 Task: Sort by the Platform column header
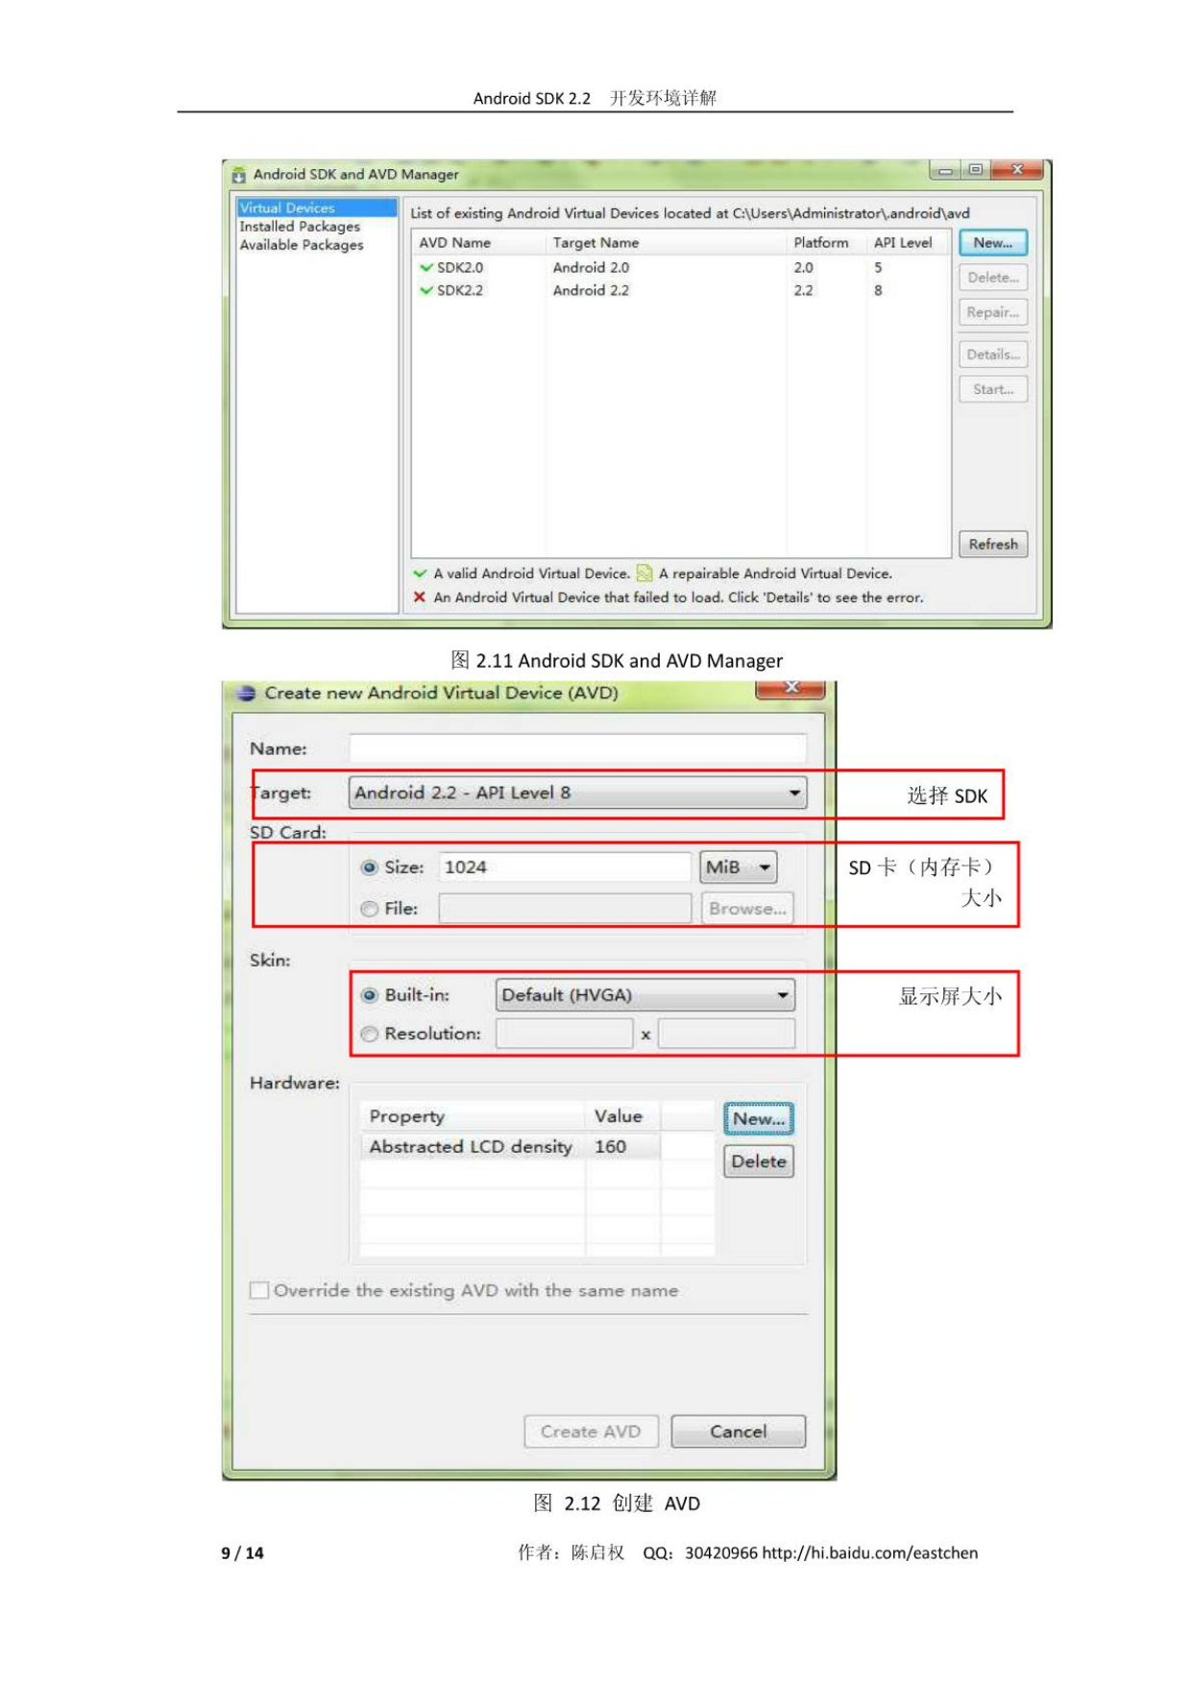point(825,243)
